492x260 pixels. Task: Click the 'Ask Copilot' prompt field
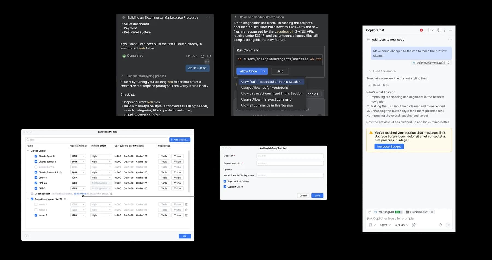[409, 218]
